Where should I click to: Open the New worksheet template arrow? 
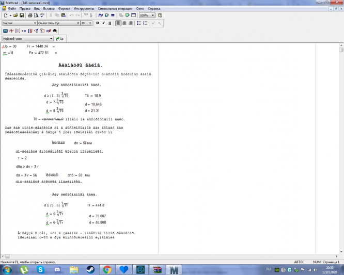(10, 15)
